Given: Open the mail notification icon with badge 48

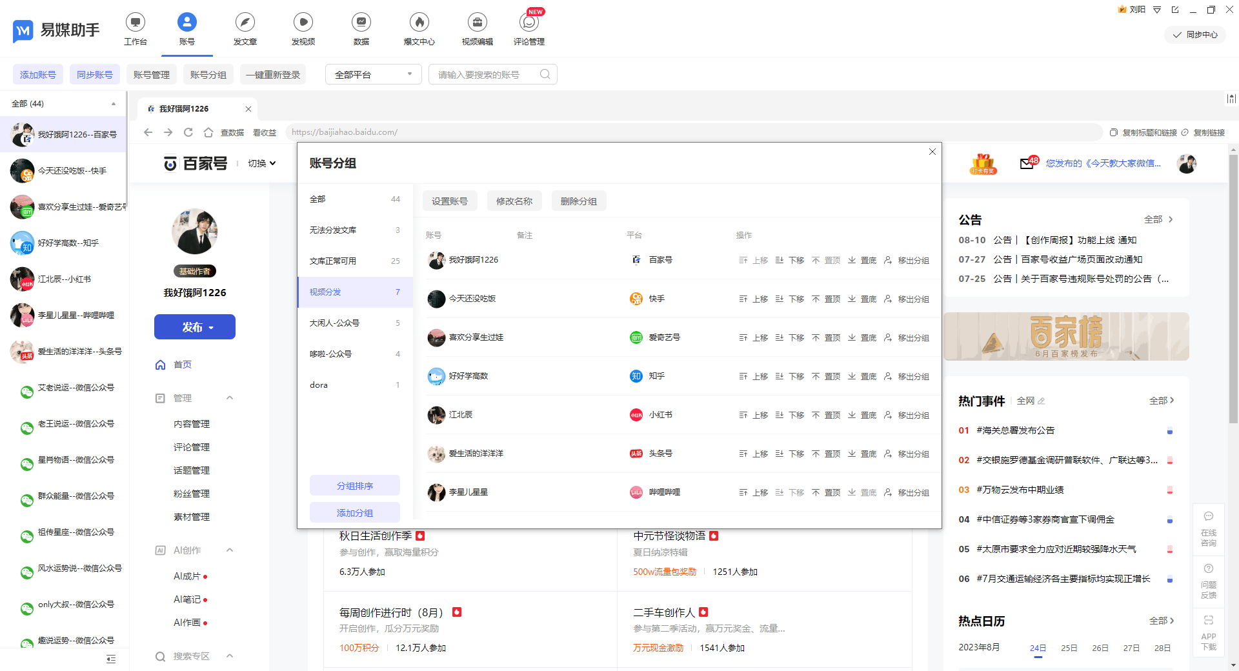Looking at the screenshot, I should coord(1027,164).
